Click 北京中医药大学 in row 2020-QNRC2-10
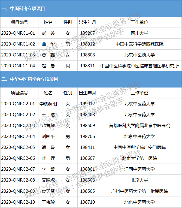The height and width of the screenshot is (208, 182). point(139,202)
